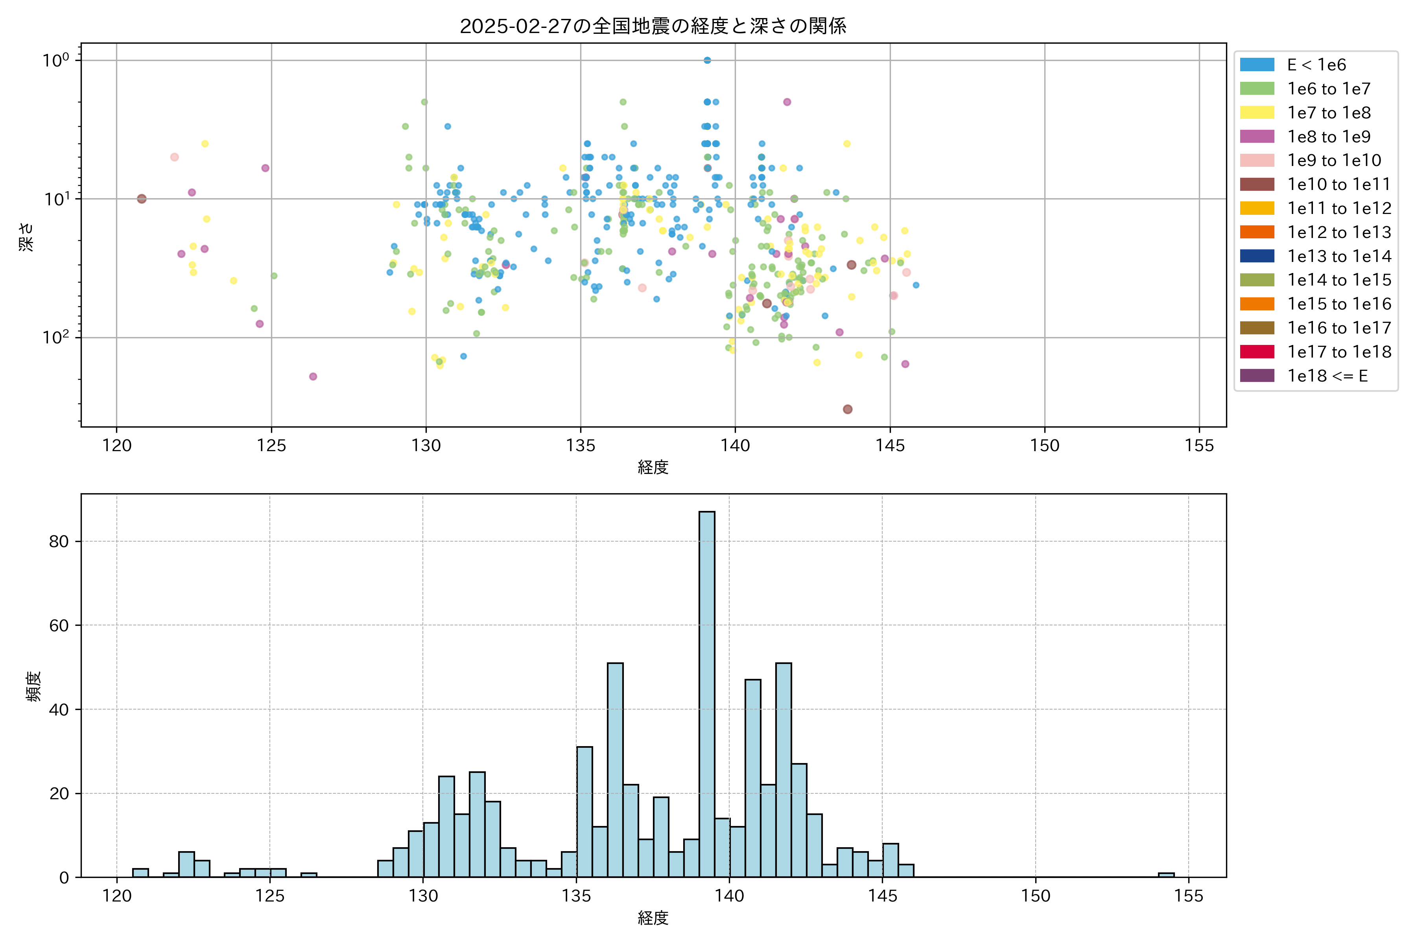Click the purple '1e8 to 1e9' legend swatch
The image size is (1416, 944).
click(x=1257, y=136)
